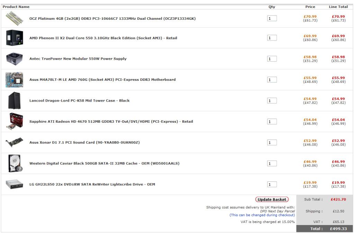The image size is (354, 233).
Task: Select the grand Total £499.33
Action: [338, 229]
